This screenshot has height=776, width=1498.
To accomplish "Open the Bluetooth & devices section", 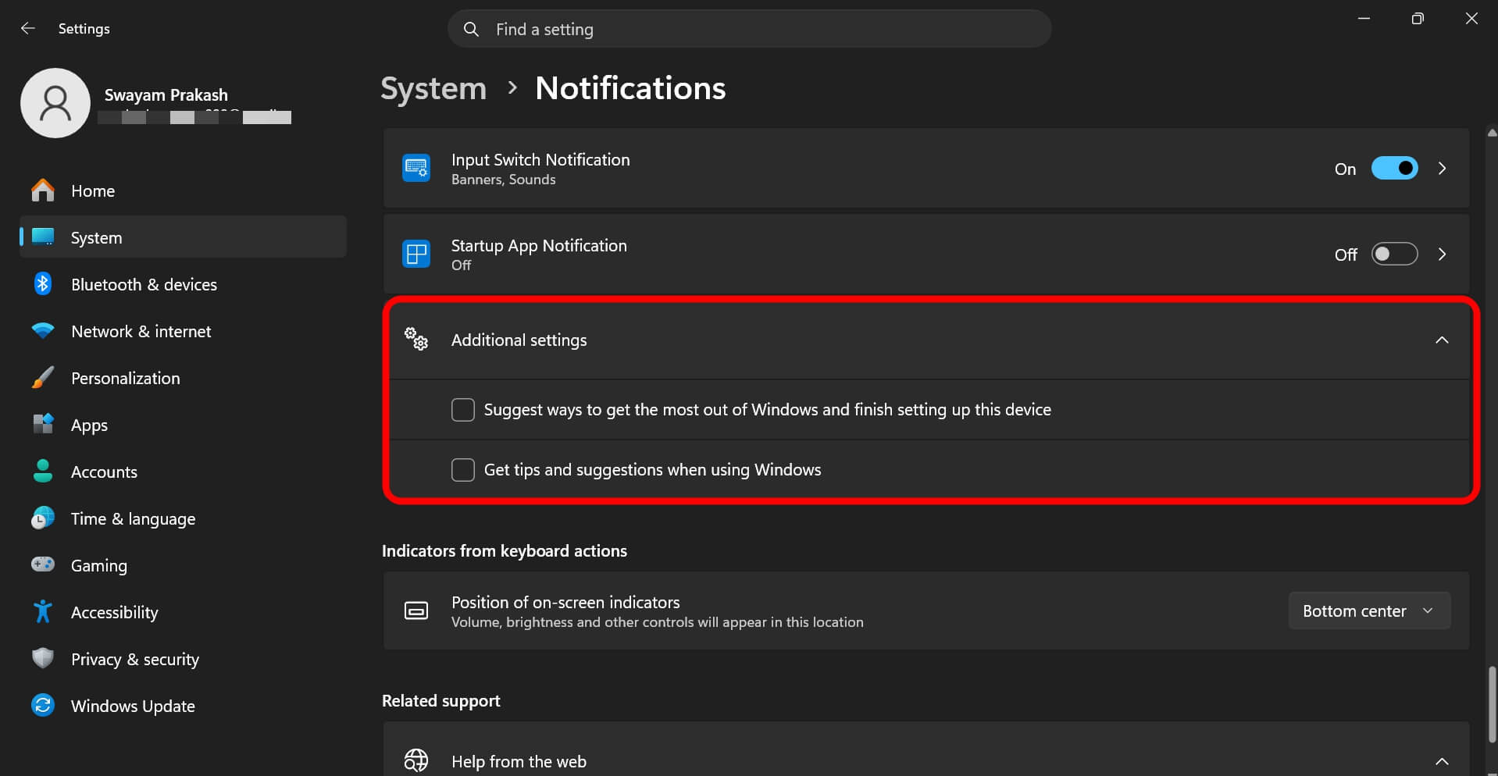I will (x=43, y=284).
